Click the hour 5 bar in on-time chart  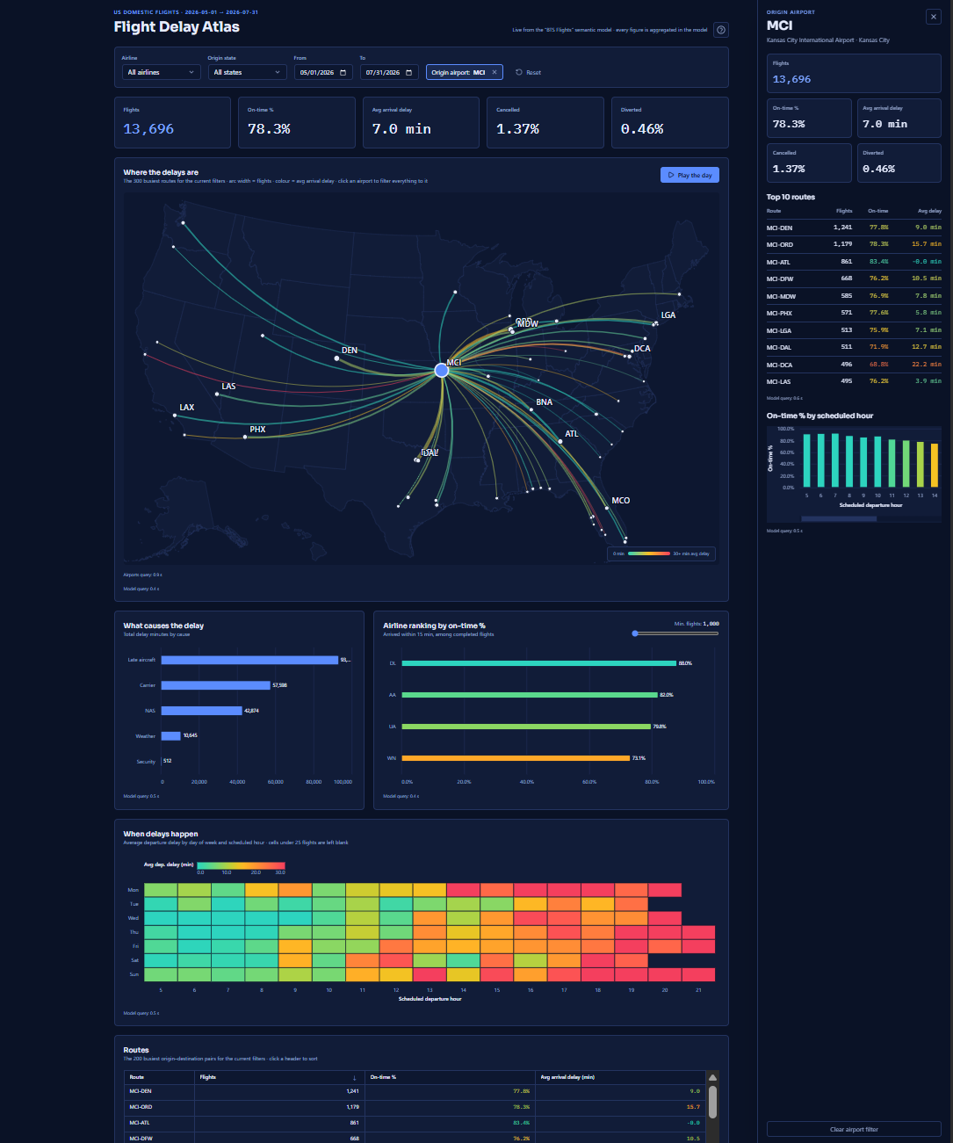(807, 460)
